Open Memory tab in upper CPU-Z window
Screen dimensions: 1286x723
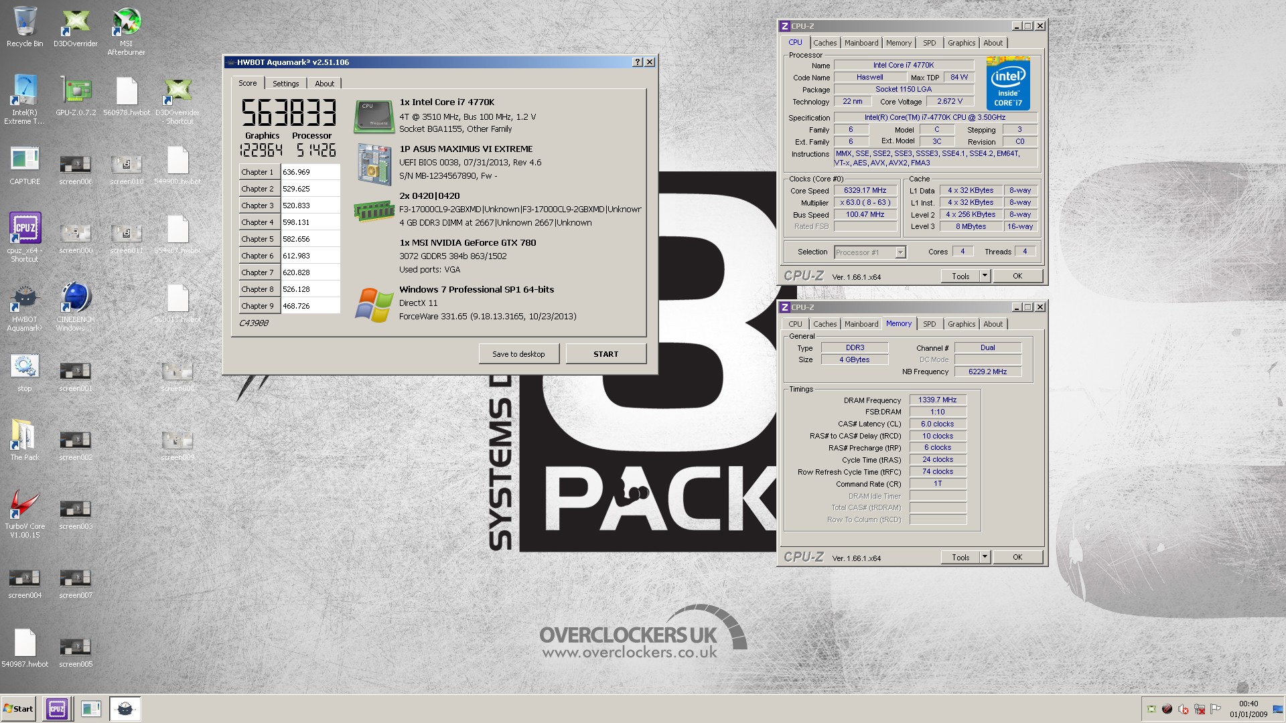[x=898, y=43]
